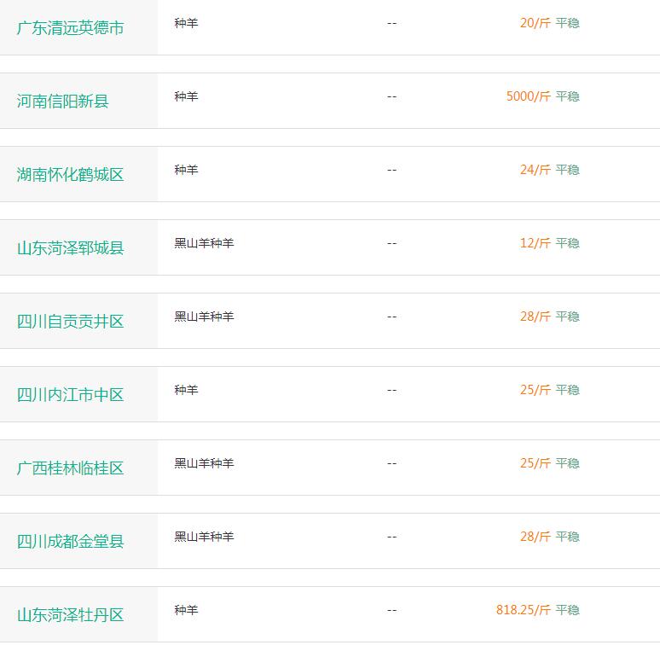
Task: Click the 12/斤 price in 郓城县 row
Action: click(x=536, y=243)
